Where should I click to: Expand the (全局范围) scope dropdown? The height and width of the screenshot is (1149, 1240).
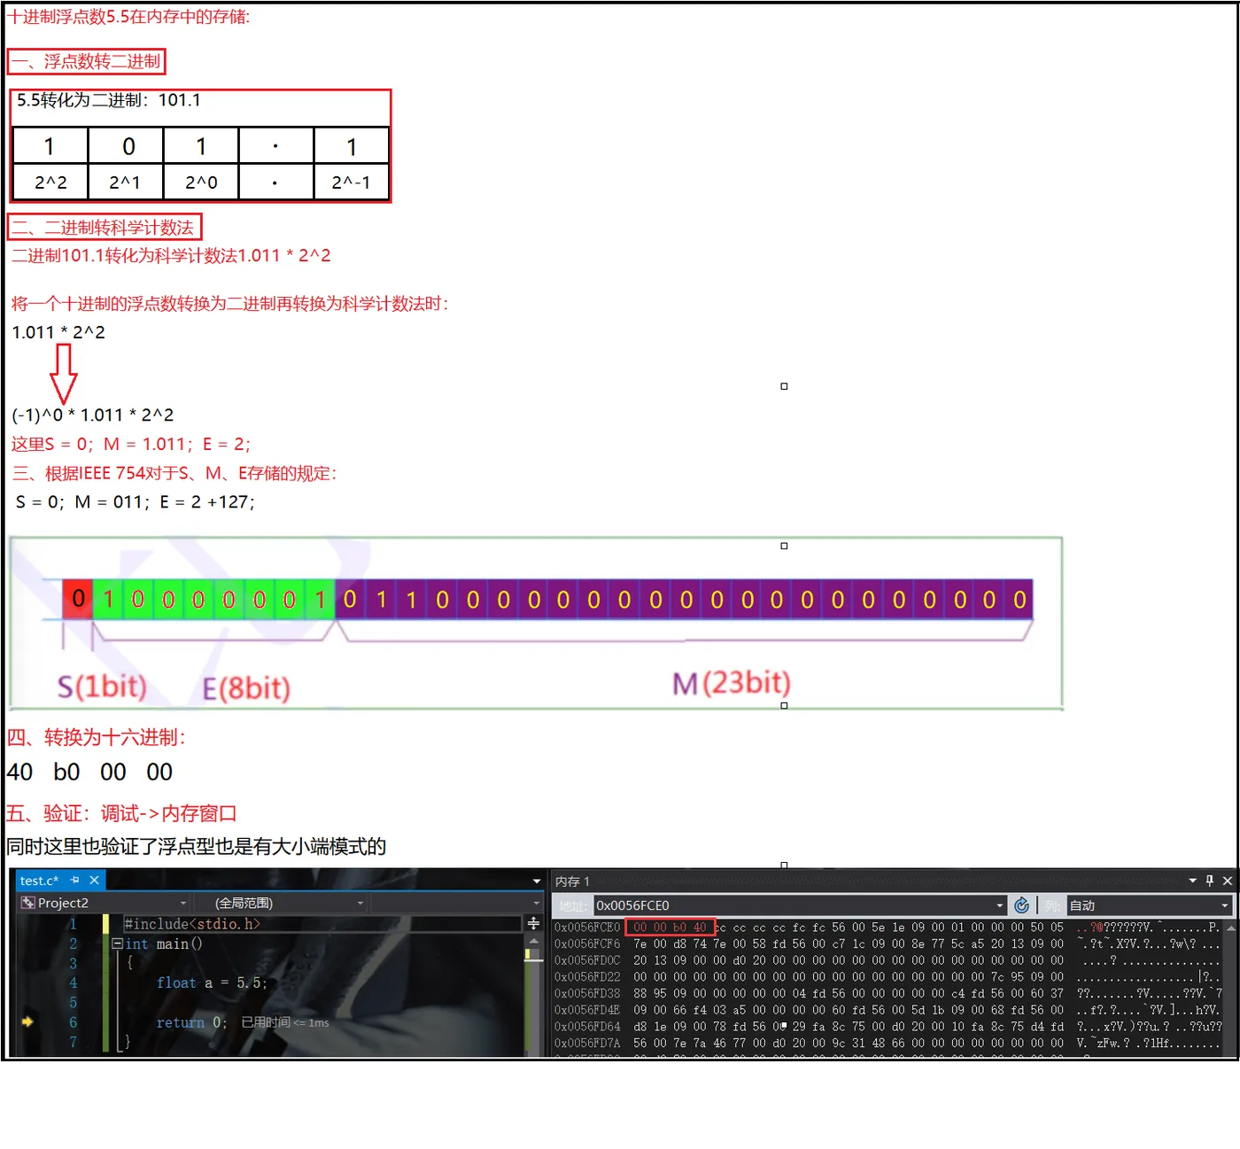(360, 903)
